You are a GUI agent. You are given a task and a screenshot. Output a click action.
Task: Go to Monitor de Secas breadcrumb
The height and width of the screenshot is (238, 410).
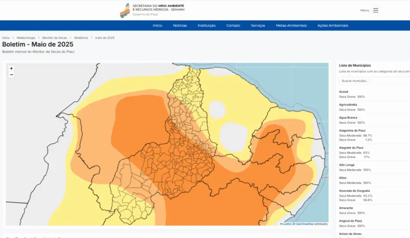(55, 38)
